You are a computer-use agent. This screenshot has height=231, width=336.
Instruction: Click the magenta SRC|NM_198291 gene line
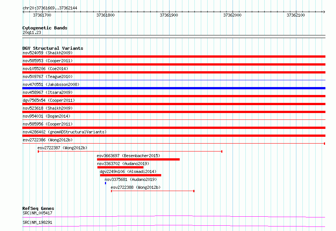click(x=174, y=226)
